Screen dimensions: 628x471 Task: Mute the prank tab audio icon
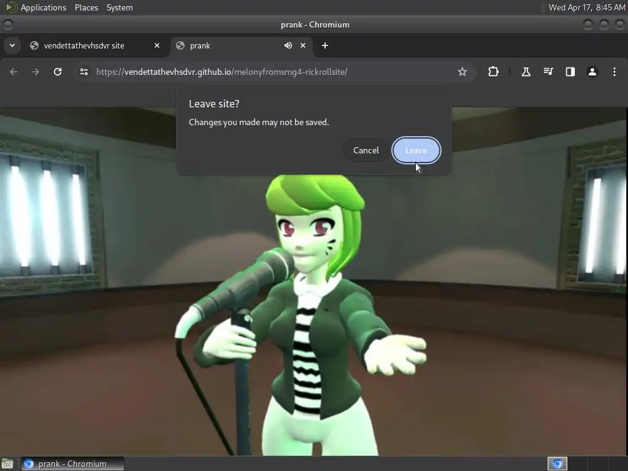pos(288,45)
